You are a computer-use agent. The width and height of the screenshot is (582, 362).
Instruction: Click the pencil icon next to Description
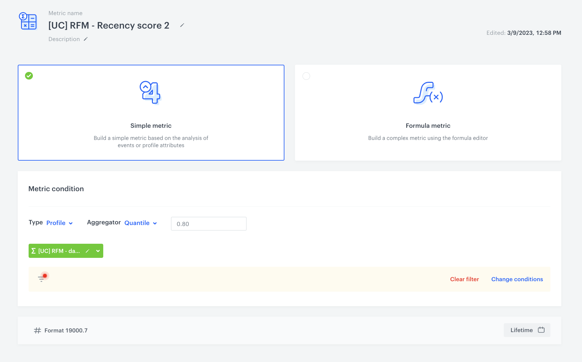pos(85,39)
